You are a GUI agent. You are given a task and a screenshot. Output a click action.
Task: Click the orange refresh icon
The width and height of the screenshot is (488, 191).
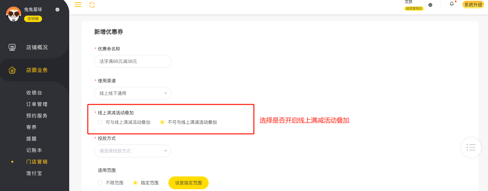click(92, 5)
